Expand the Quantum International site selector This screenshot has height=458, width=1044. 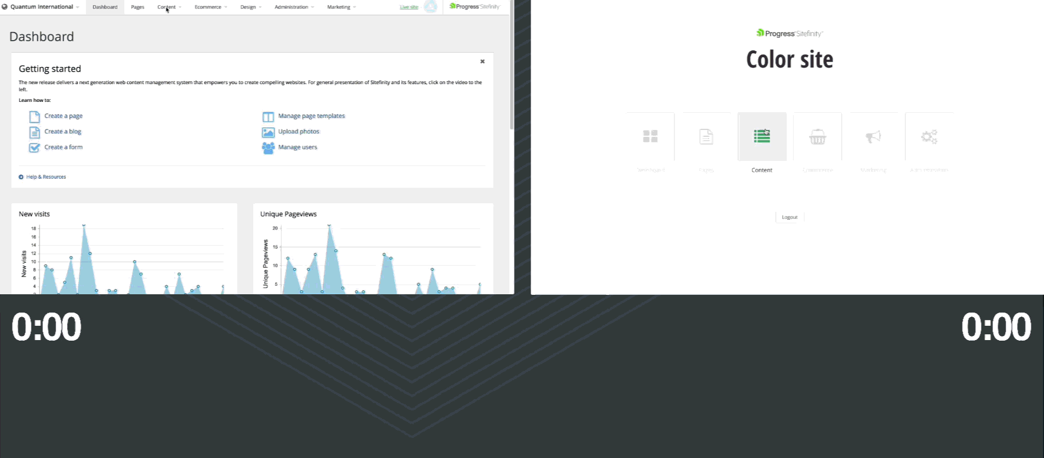click(x=41, y=7)
